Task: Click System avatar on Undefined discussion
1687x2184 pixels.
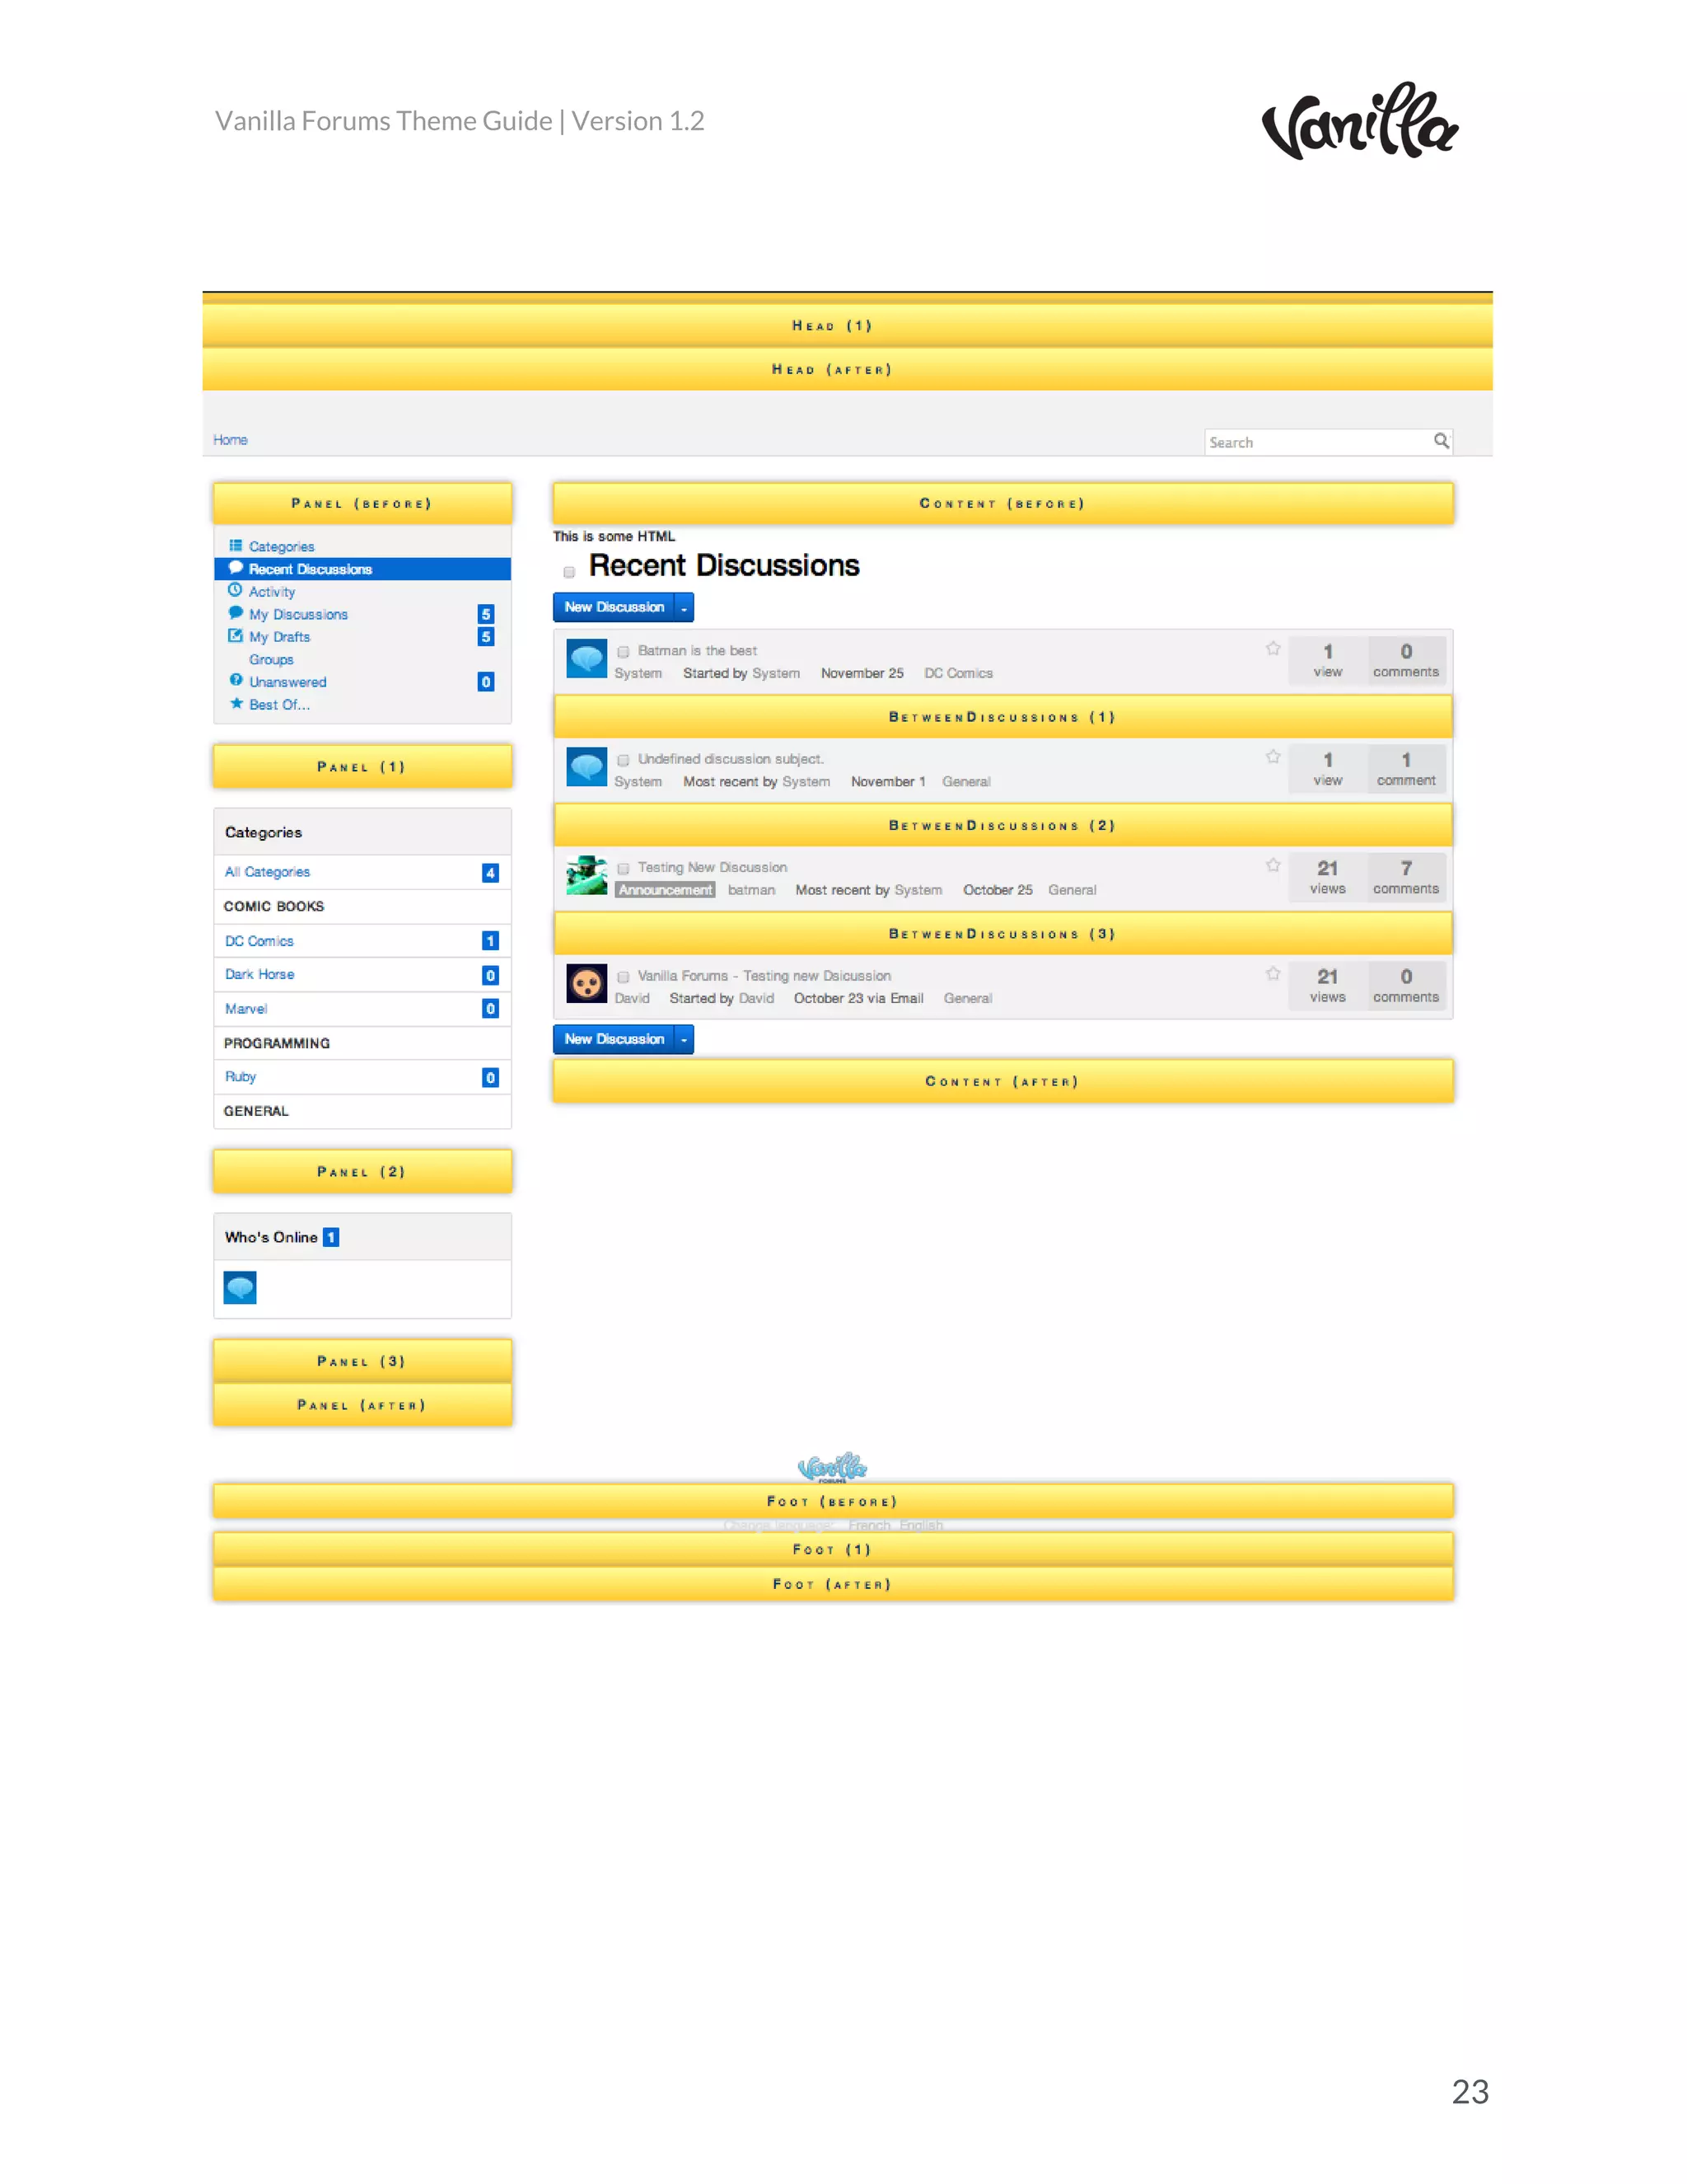Action: coord(586,766)
